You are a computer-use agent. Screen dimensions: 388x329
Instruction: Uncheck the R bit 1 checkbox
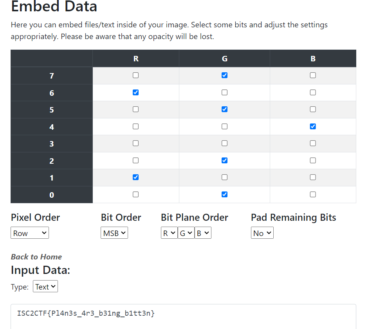135,177
